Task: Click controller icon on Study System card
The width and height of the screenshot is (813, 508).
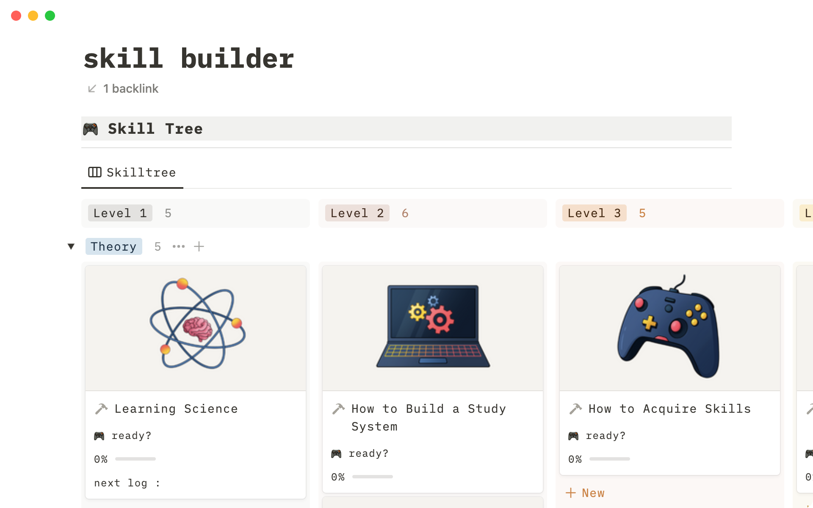Action: click(x=336, y=453)
